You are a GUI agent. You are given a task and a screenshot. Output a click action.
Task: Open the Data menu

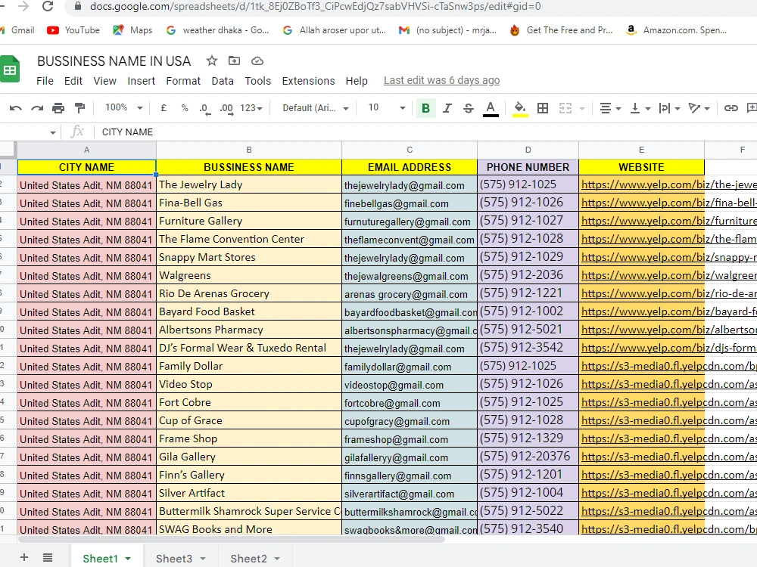(x=223, y=81)
